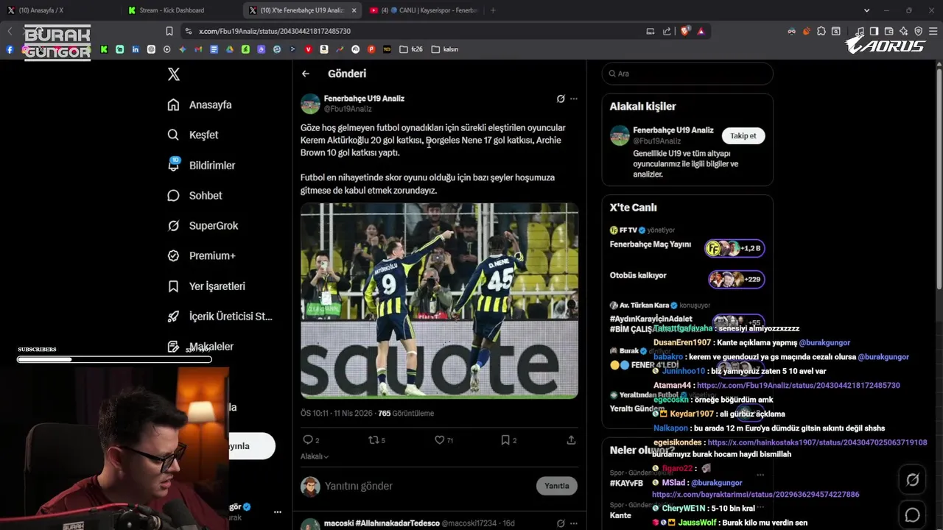The width and height of the screenshot is (943, 530).
Task: Click the Yanıtla reply button
Action: coord(557,486)
